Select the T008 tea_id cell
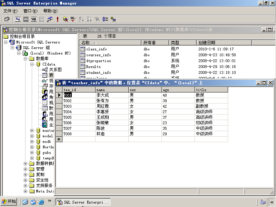Image resolution: width=276 pixels, height=207 pixels. (79, 134)
